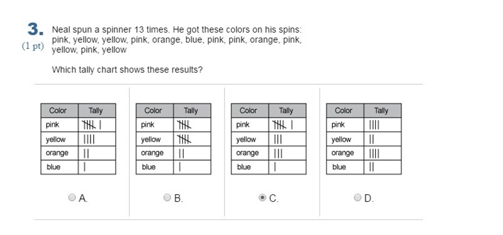Click the option C tally chart

[x=269, y=139]
